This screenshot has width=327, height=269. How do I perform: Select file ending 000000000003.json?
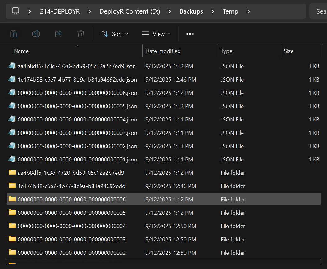pos(164,133)
